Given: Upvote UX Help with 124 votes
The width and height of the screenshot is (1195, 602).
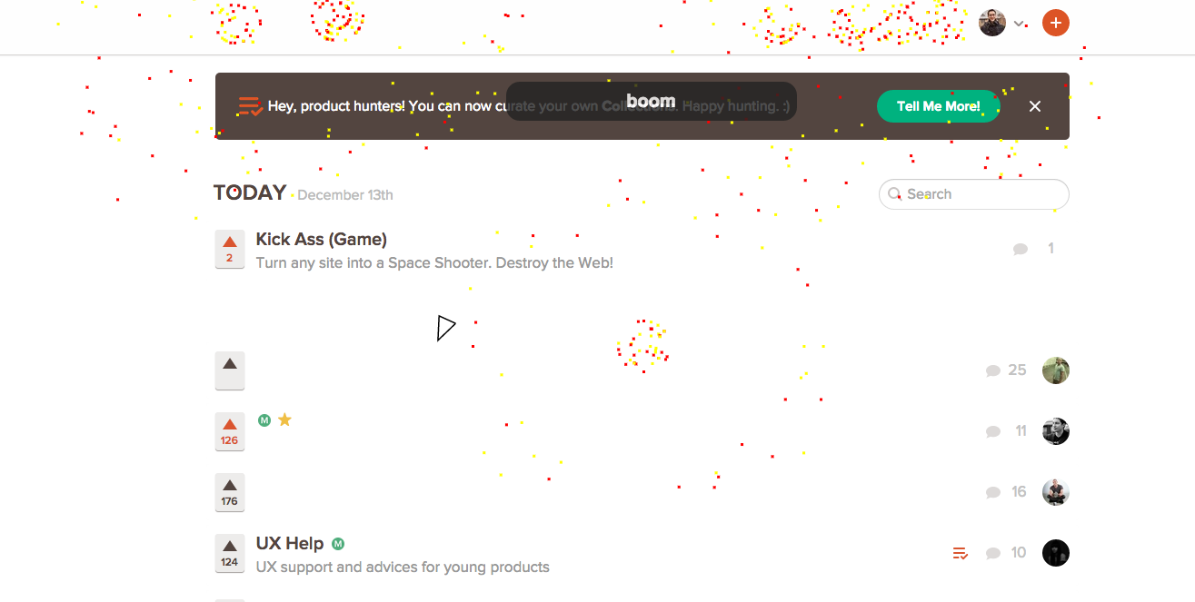Looking at the screenshot, I should pos(230,553).
